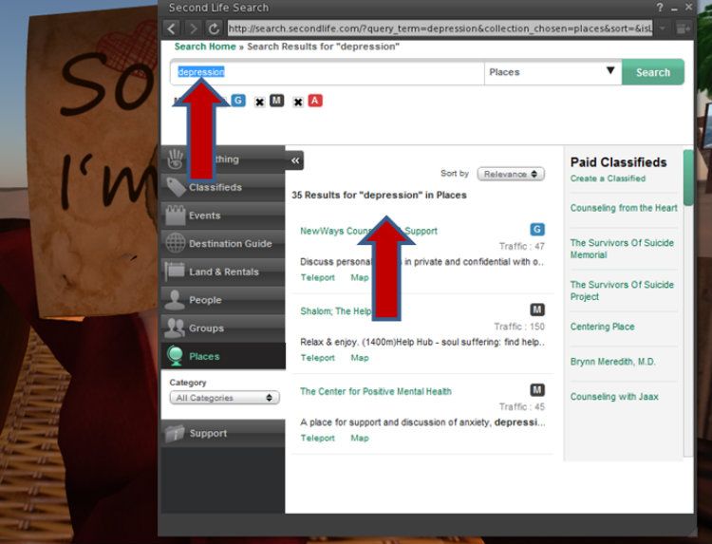Image resolution: width=712 pixels, height=544 pixels.
Task: Click the depression search text field
Action: [x=328, y=72]
